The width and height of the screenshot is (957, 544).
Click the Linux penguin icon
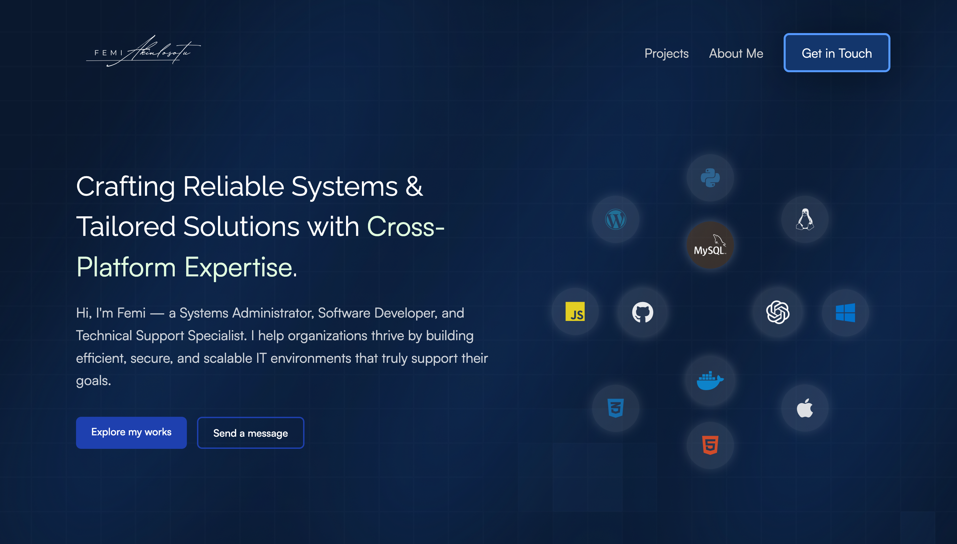804,219
